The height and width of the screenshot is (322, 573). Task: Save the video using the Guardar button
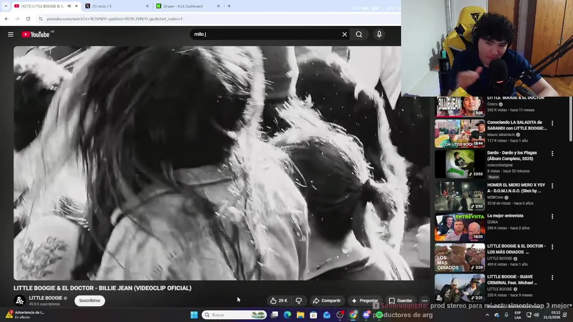coord(400,301)
